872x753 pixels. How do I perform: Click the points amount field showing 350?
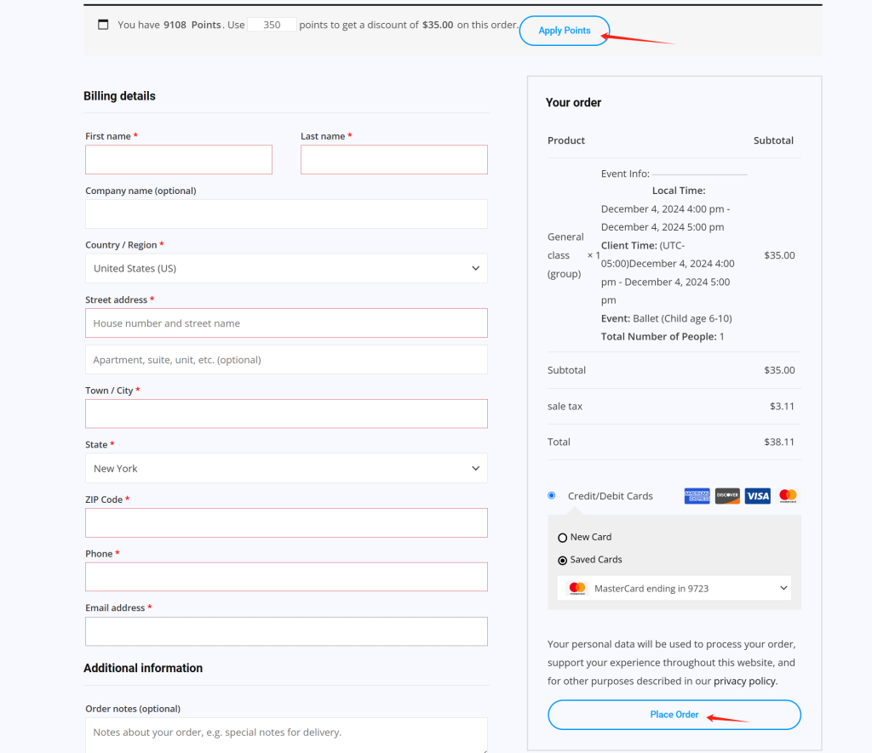click(x=272, y=25)
